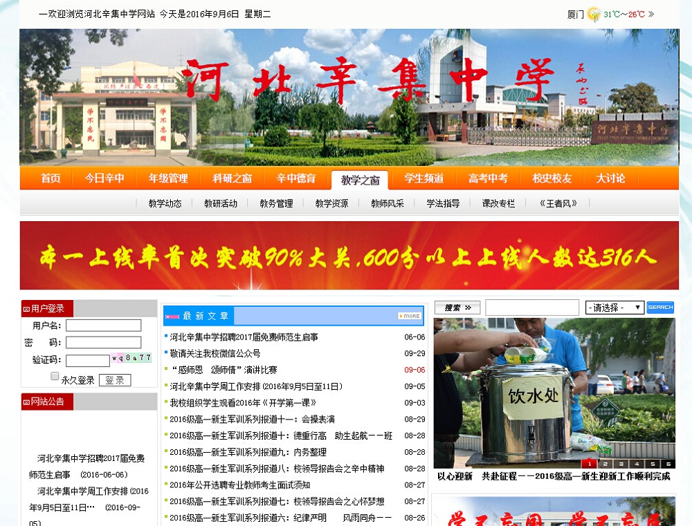Open the 科研之窗 navigation tab
Screen dimensions: 692x526
(x=232, y=178)
